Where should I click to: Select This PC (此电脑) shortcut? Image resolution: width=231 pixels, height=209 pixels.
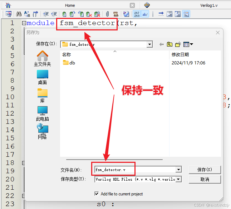coord(43,114)
